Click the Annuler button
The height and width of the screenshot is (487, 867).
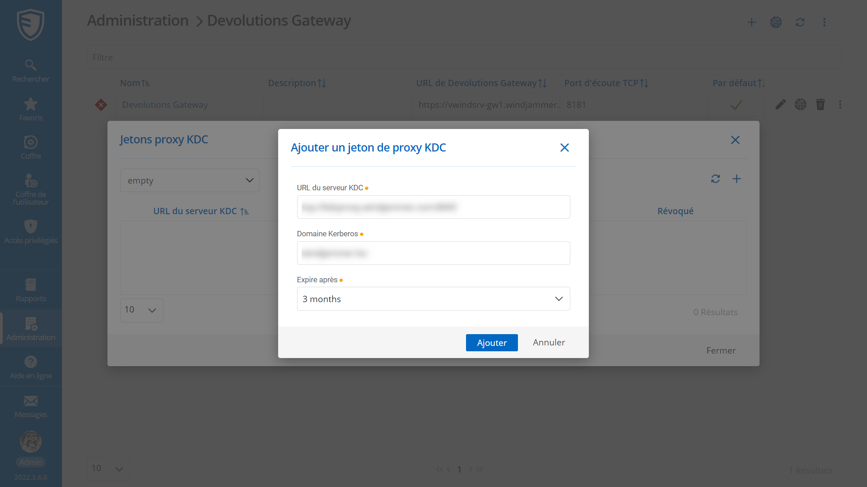549,343
